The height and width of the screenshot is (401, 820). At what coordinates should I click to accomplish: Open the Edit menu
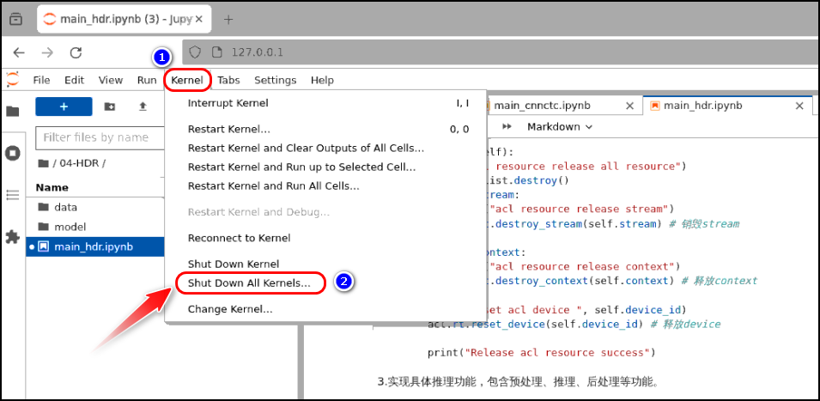click(x=74, y=80)
